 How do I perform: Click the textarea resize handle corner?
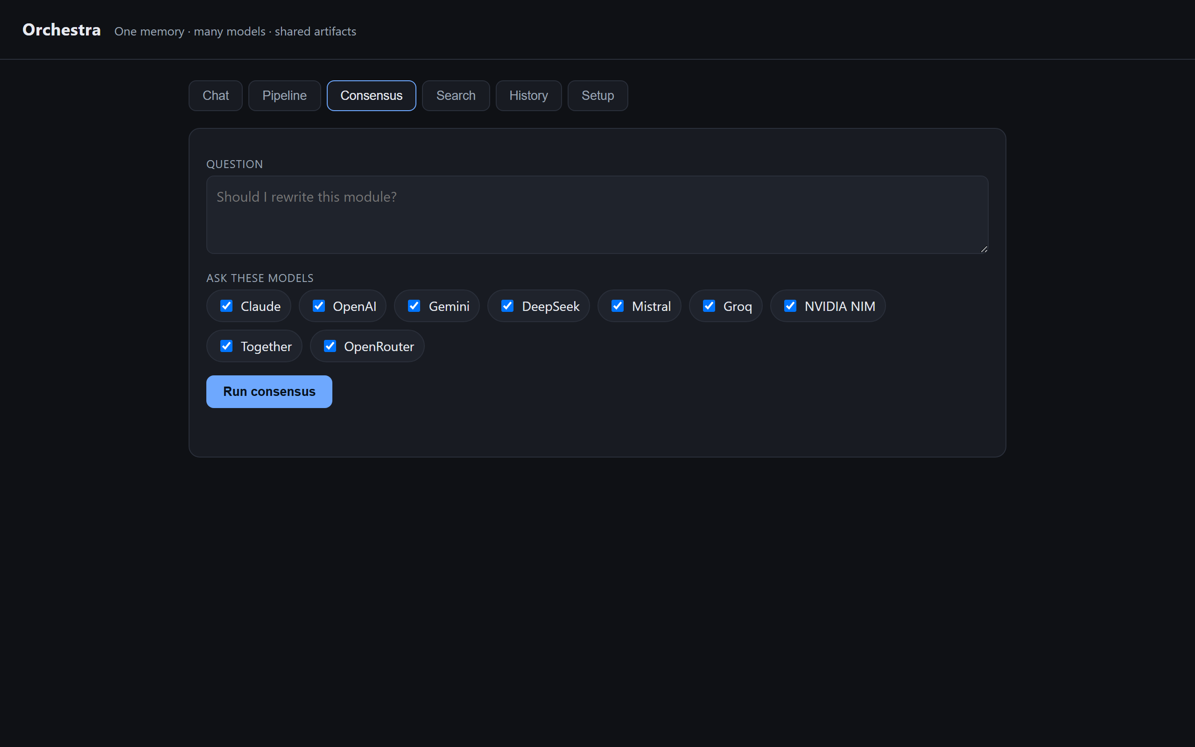[984, 249]
